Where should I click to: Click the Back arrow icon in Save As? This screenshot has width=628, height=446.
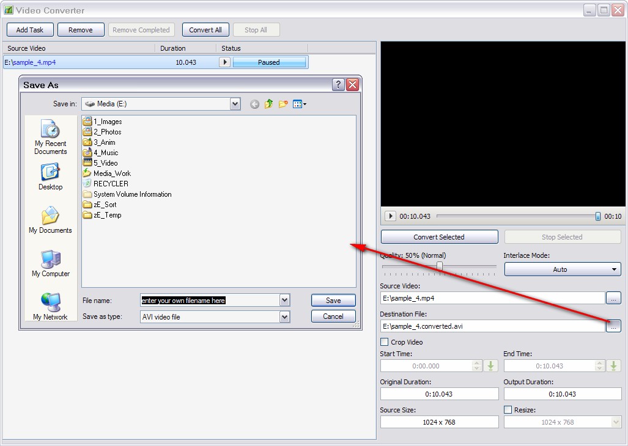tap(254, 104)
